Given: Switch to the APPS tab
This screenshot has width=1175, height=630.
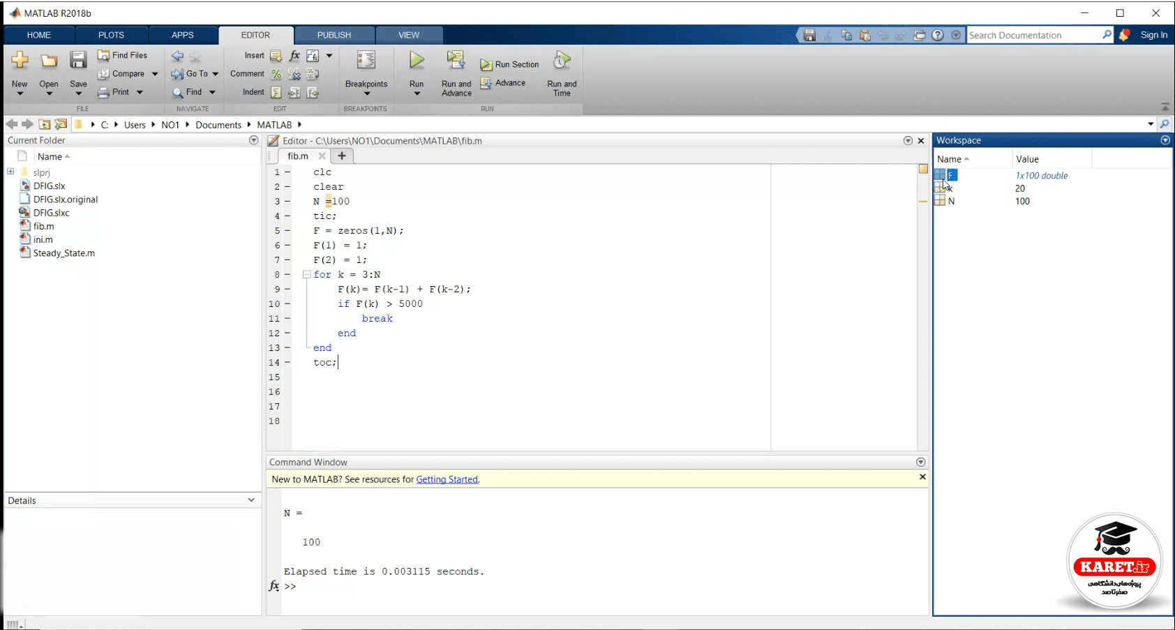Looking at the screenshot, I should 183,35.
